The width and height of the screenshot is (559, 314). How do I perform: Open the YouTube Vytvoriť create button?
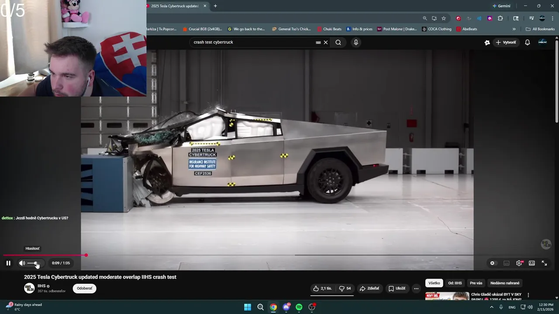coord(506,42)
